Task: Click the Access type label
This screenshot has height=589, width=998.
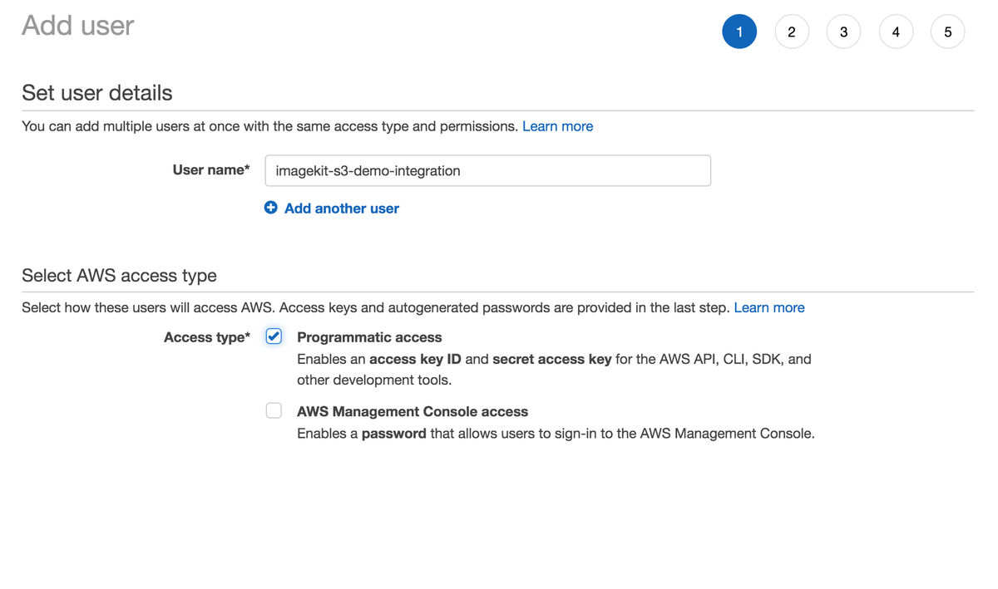Action: (x=206, y=336)
